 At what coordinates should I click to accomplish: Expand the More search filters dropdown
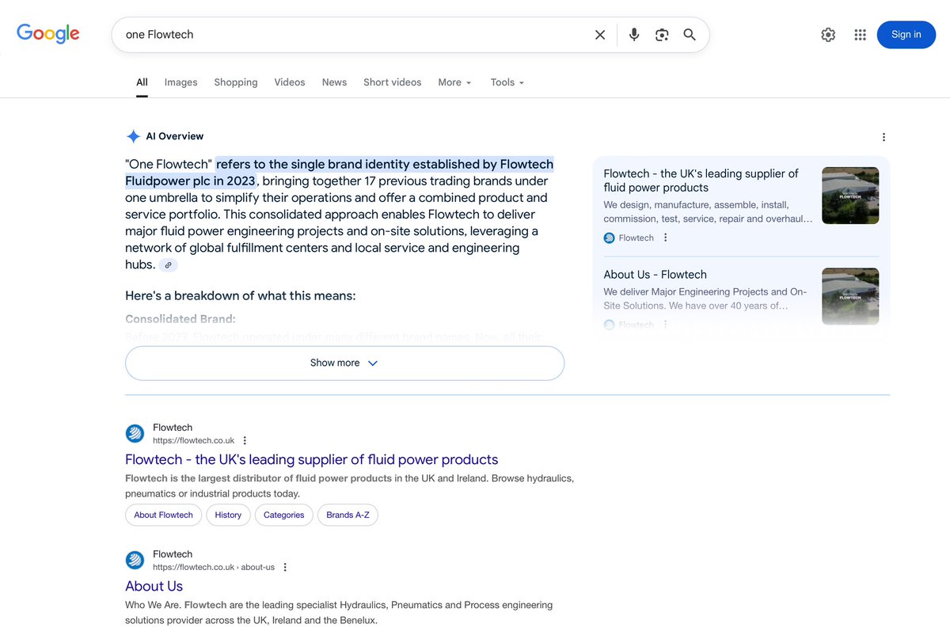coord(454,82)
